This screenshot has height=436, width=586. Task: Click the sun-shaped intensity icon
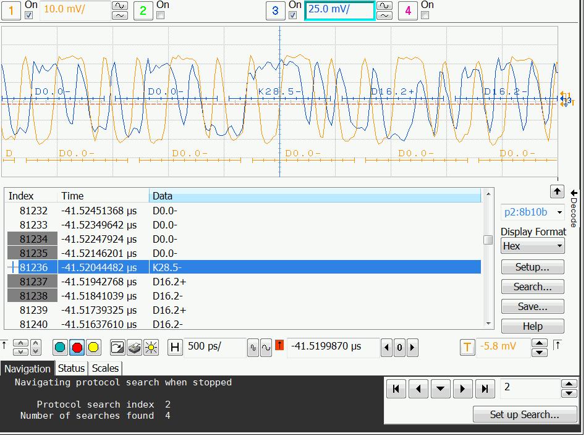tap(151, 348)
